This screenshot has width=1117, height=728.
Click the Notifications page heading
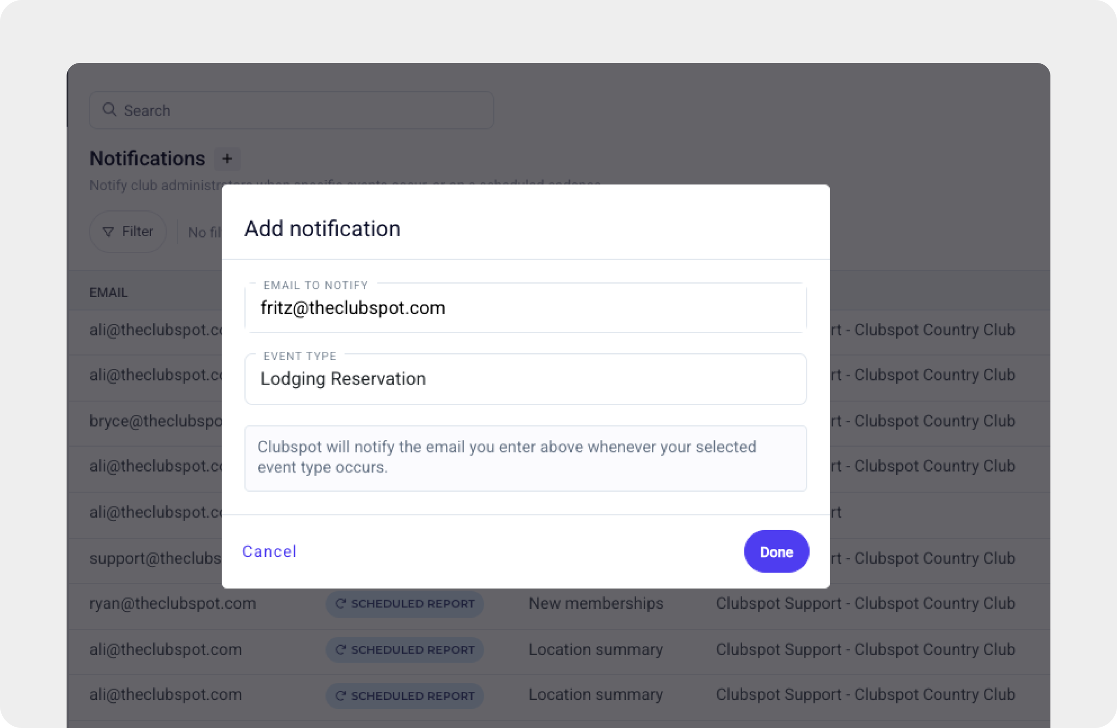pyautogui.click(x=147, y=159)
